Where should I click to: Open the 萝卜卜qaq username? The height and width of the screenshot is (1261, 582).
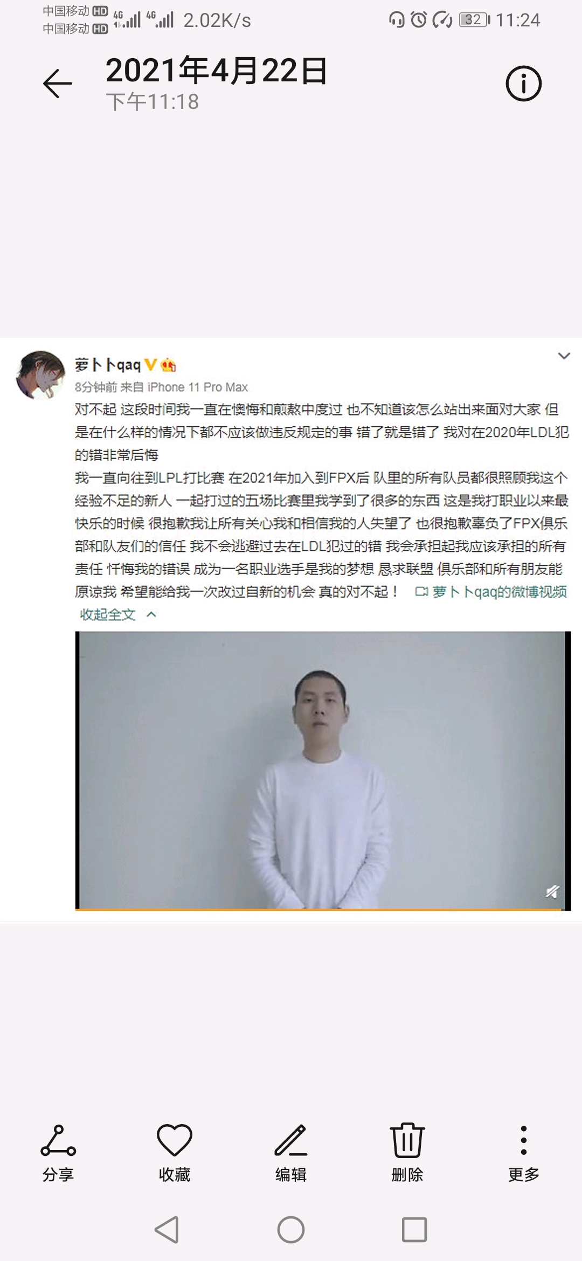108,365
